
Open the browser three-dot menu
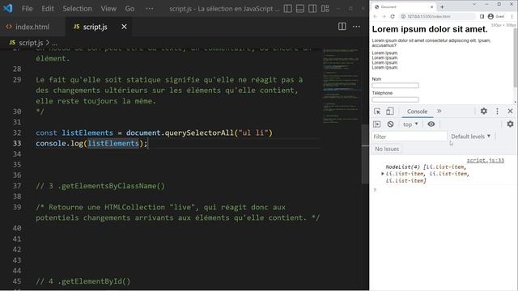[512, 16]
